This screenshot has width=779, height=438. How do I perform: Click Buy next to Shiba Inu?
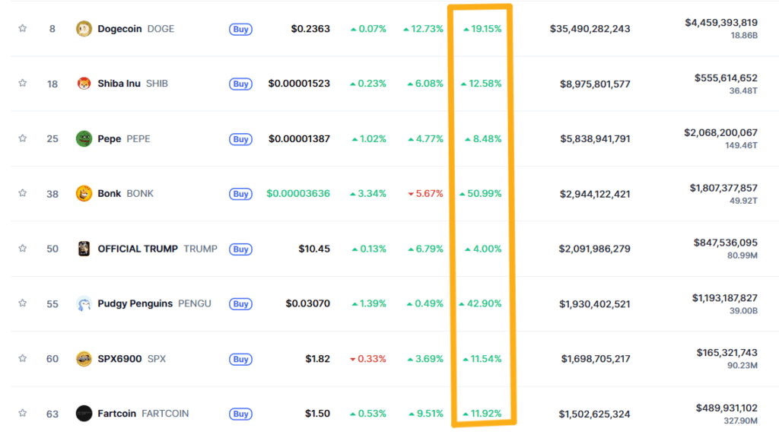[240, 84]
